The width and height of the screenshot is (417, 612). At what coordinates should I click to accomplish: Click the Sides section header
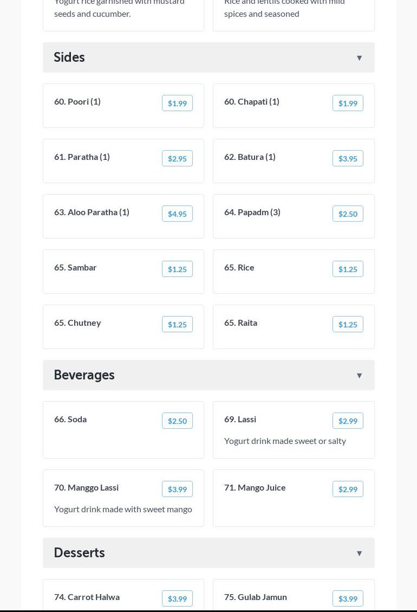[69, 57]
